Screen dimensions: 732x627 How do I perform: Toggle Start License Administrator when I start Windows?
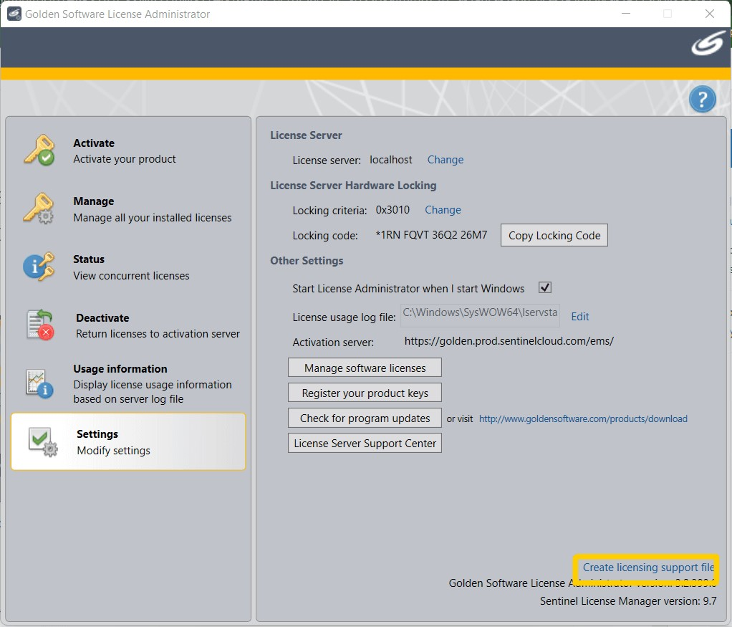click(x=545, y=287)
